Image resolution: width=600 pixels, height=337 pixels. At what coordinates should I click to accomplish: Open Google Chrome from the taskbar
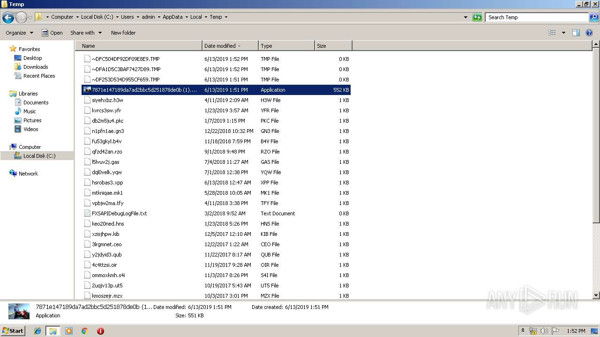(x=85, y=331)
